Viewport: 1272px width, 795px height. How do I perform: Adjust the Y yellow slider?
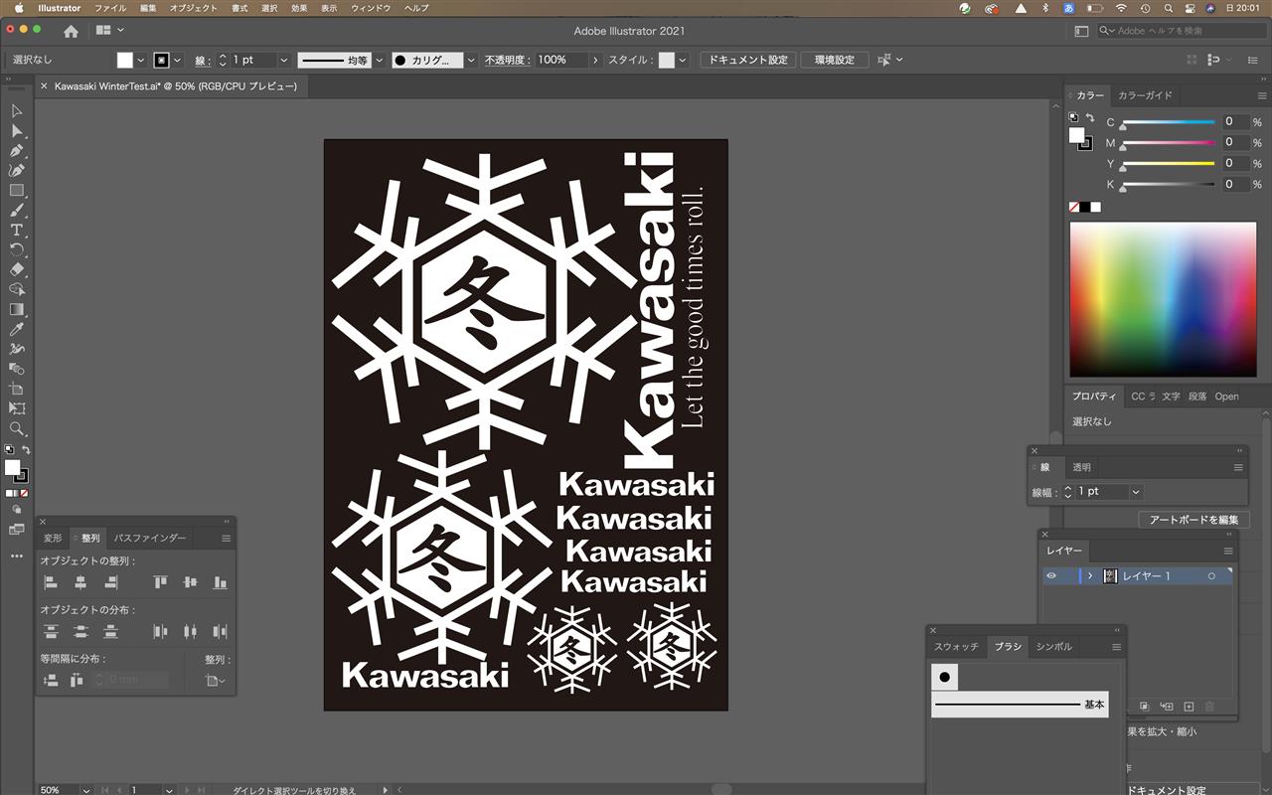[1169, 164]
